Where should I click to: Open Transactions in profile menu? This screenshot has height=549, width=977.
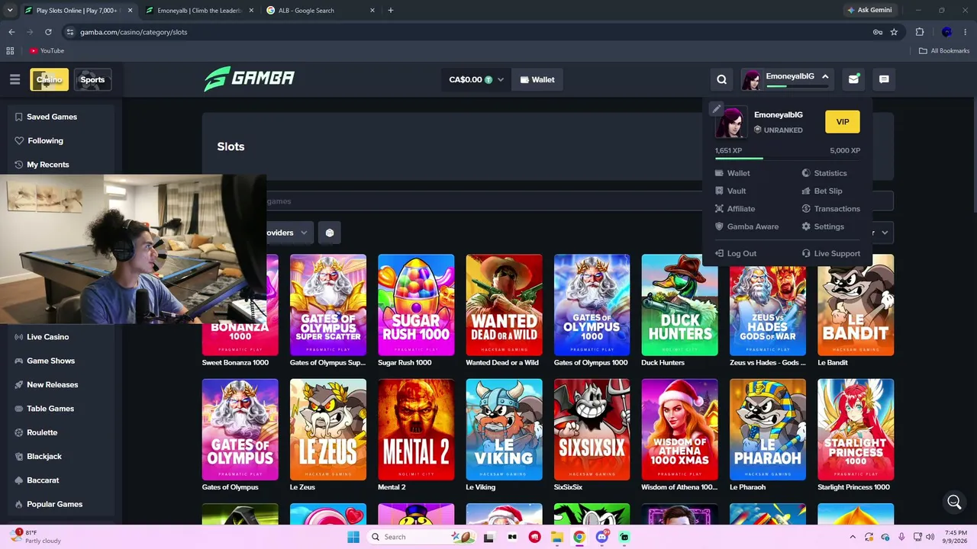(x=830, y=208)
